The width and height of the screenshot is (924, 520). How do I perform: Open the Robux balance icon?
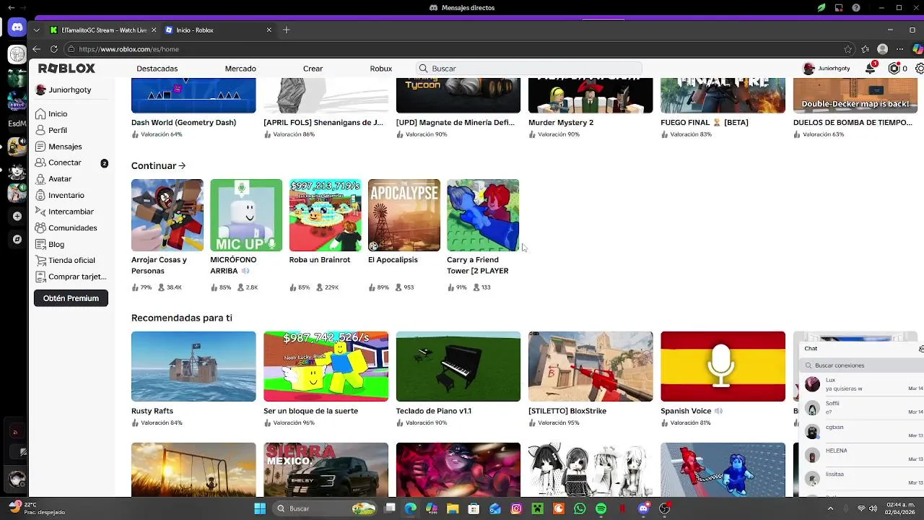click(x=894, y=69)
